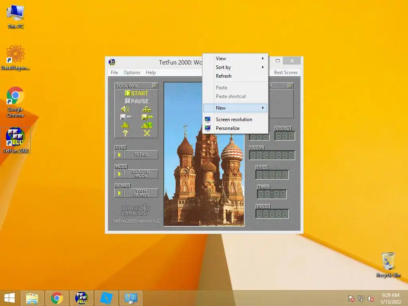The height and width of the screenshot is (306, 408).
Task: Expand the Sort by submenu
Action: [x=235, y=67]
